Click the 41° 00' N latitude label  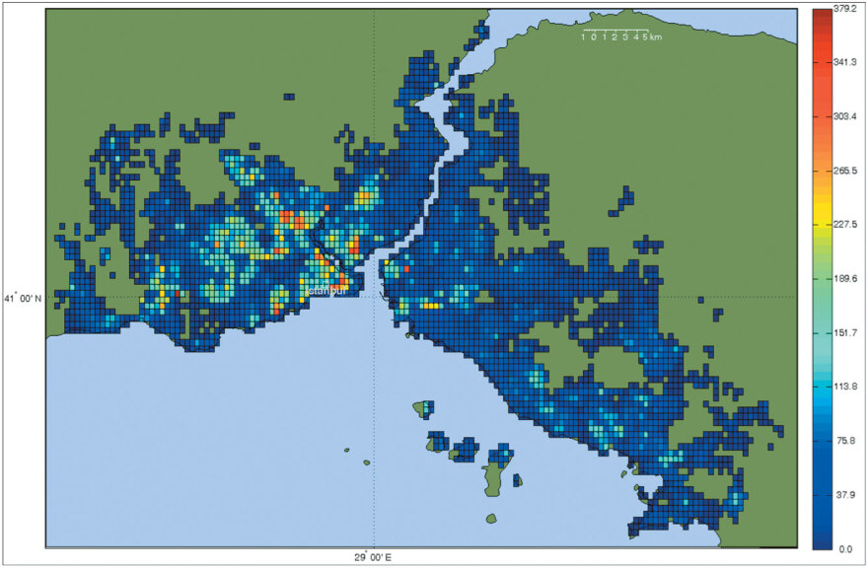pyautogui.click(x=24, y=298)
